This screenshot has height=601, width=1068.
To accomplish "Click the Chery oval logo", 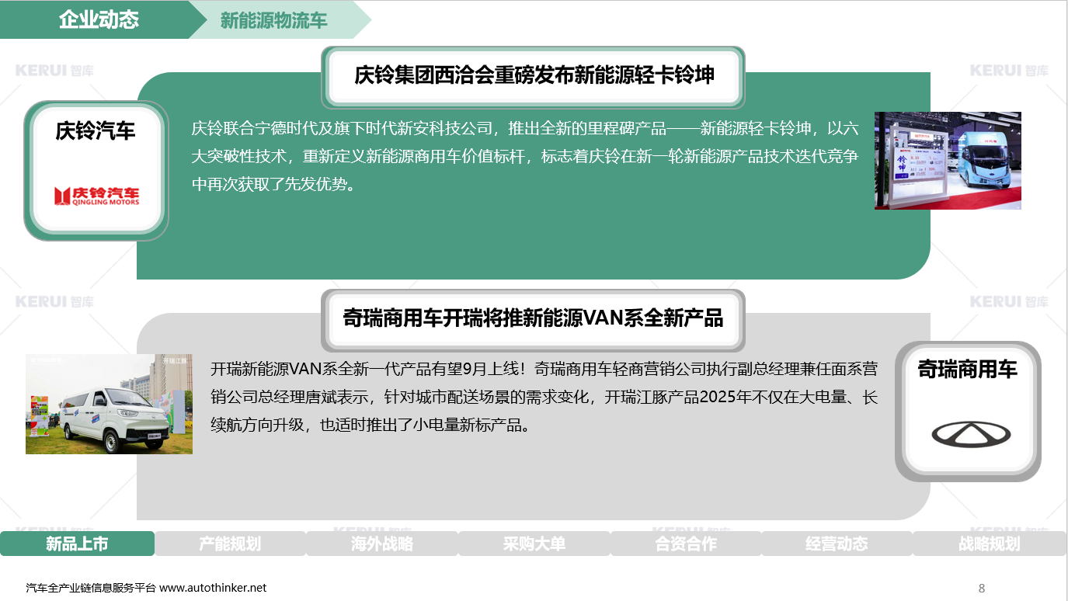I will pyautogui.click(x=971, y=436).
